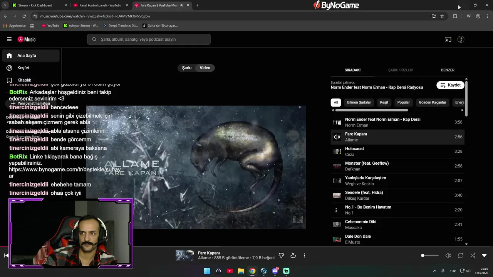Like the song Fare Kapanı
493x277 pixels.
(293, 255)
